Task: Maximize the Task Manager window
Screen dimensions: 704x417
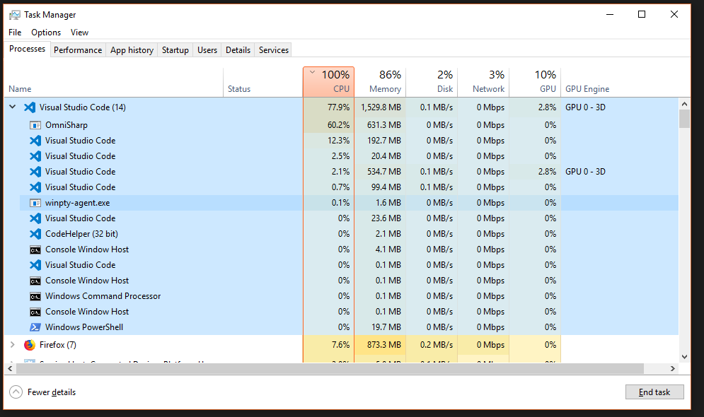Action: tap(642, 14)
